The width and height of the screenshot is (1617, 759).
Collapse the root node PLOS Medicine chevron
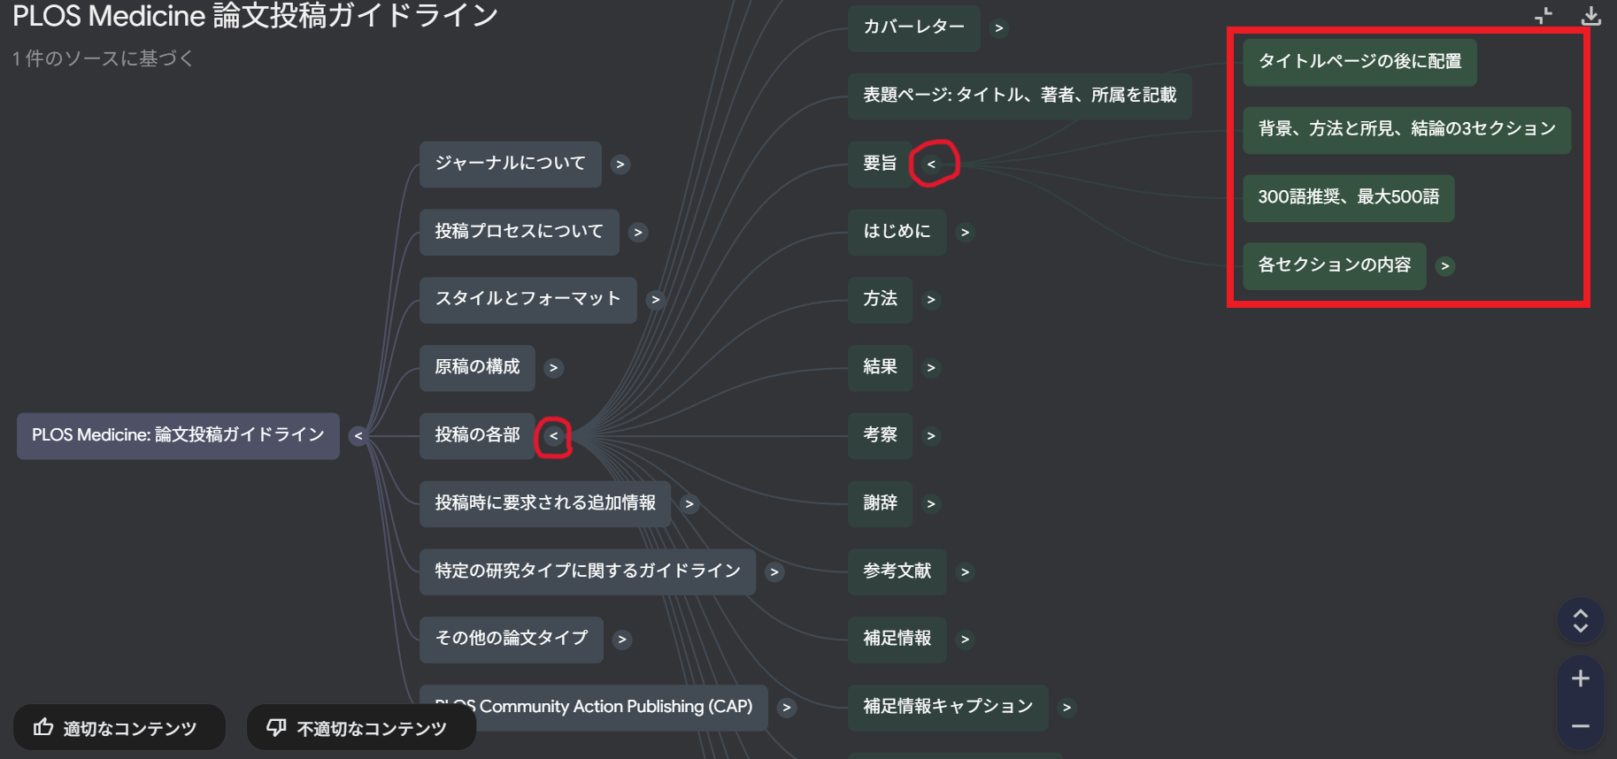click(358, 436)
